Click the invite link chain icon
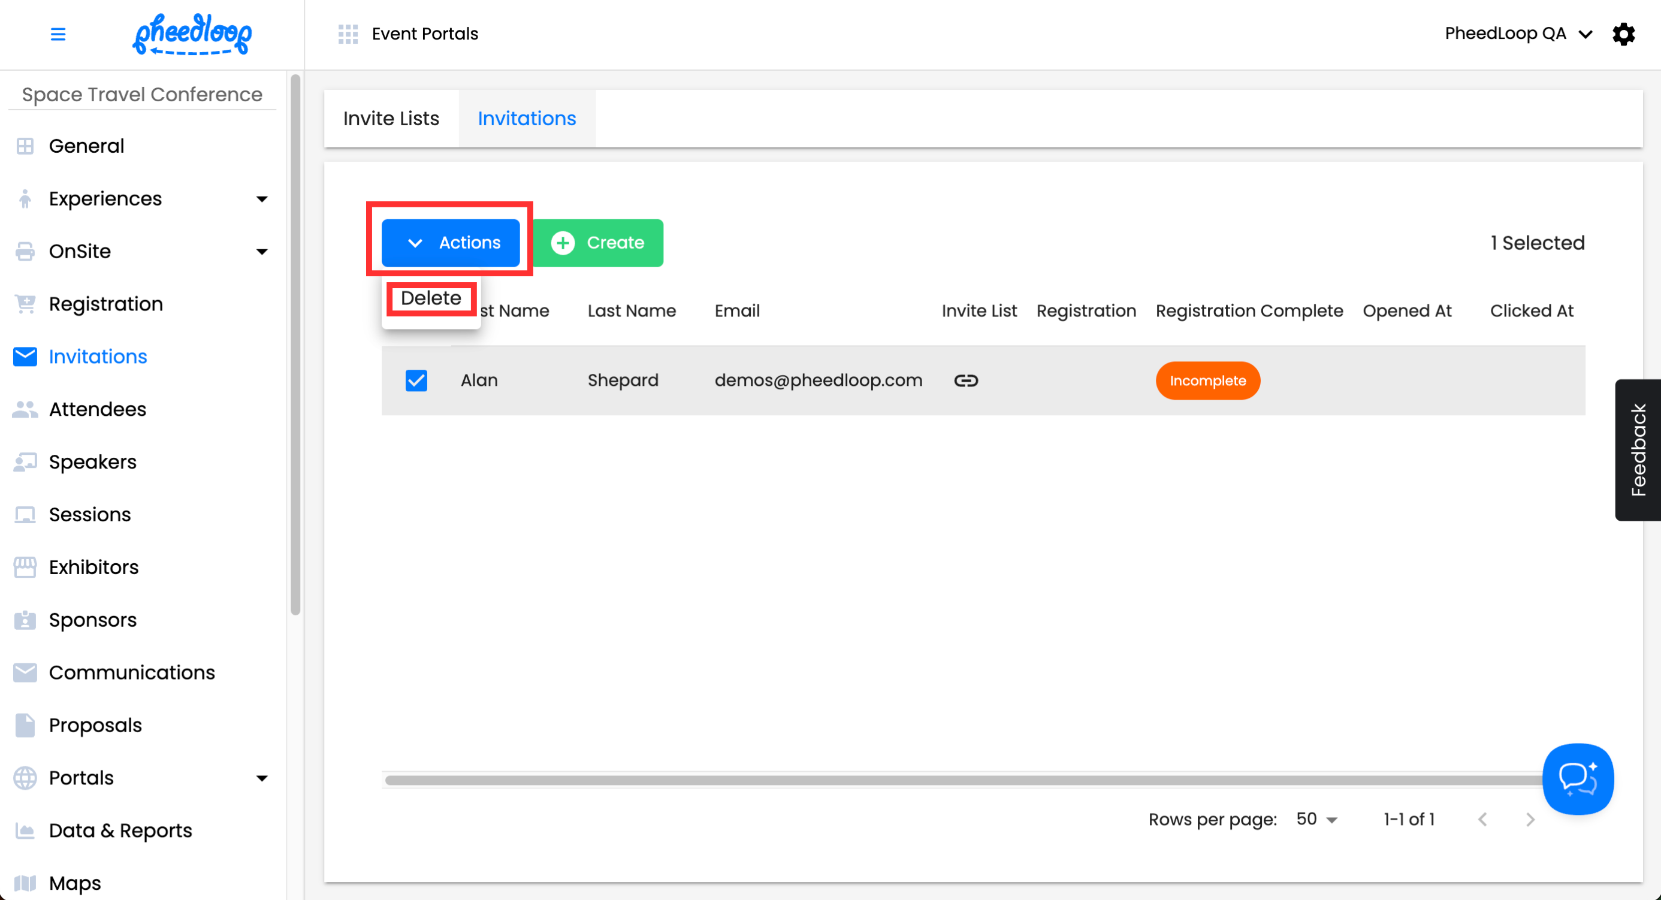 (965, 380)
